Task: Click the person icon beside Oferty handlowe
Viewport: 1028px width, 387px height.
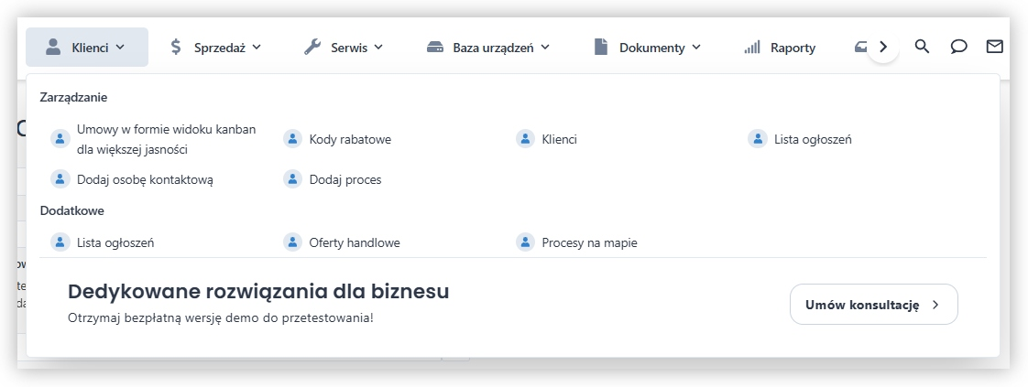Action: (x=292, y=242)
